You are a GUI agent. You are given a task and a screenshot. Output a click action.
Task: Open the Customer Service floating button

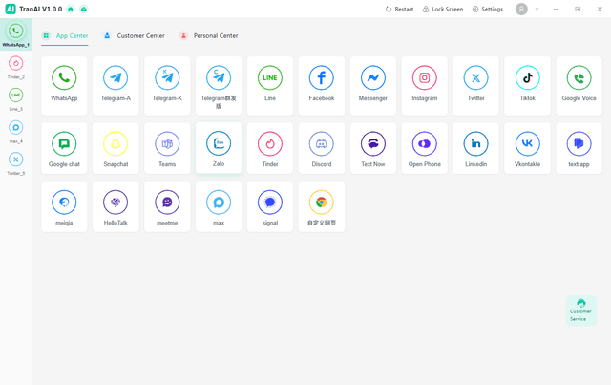(x=581, y=310)
